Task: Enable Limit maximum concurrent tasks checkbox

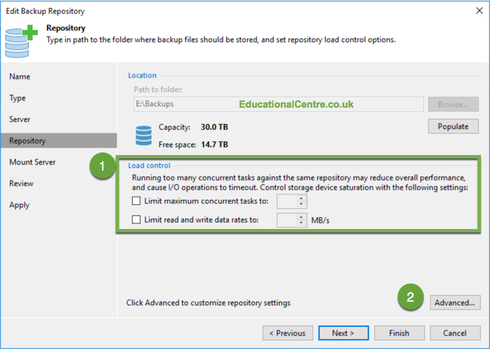Action: coord(136,201)
